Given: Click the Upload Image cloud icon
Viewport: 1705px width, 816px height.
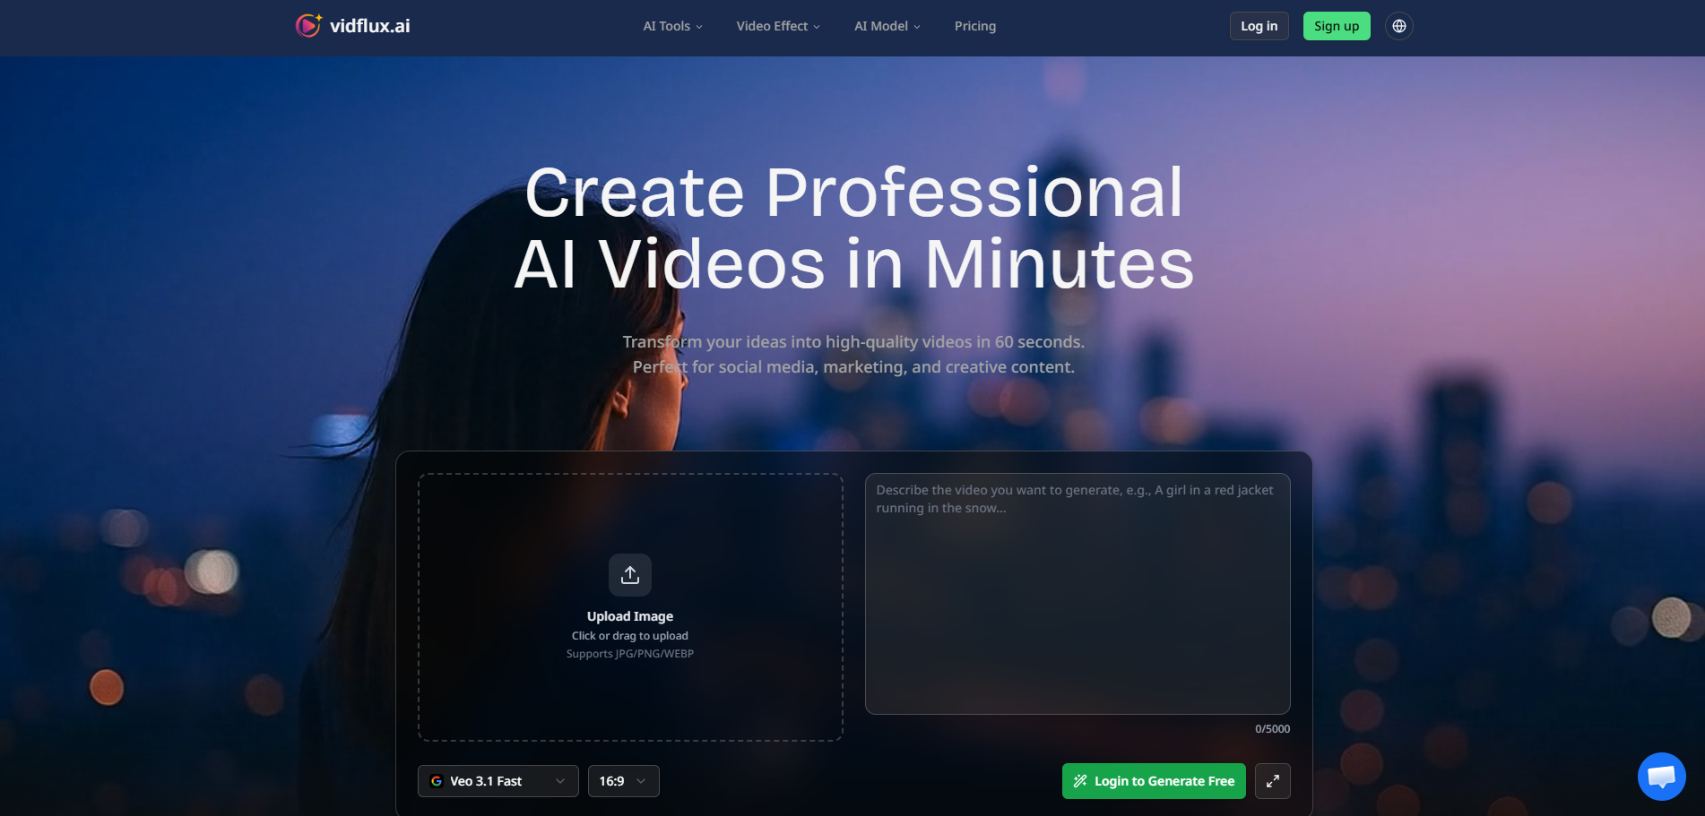Looking at the screenshot, I should 630,574.
